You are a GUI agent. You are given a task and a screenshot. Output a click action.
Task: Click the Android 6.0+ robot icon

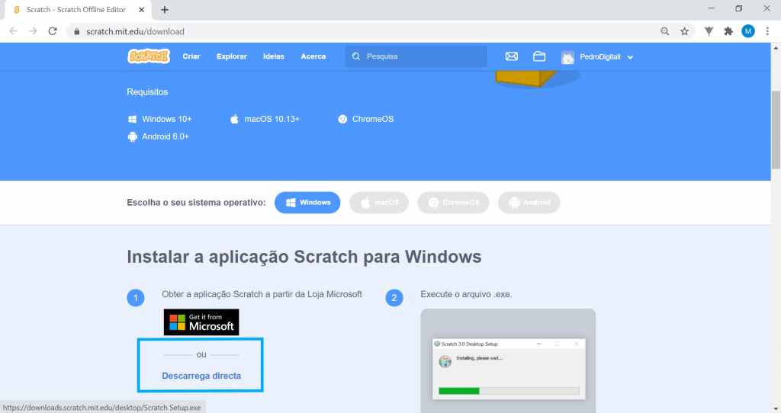click(x=132, y=136)
